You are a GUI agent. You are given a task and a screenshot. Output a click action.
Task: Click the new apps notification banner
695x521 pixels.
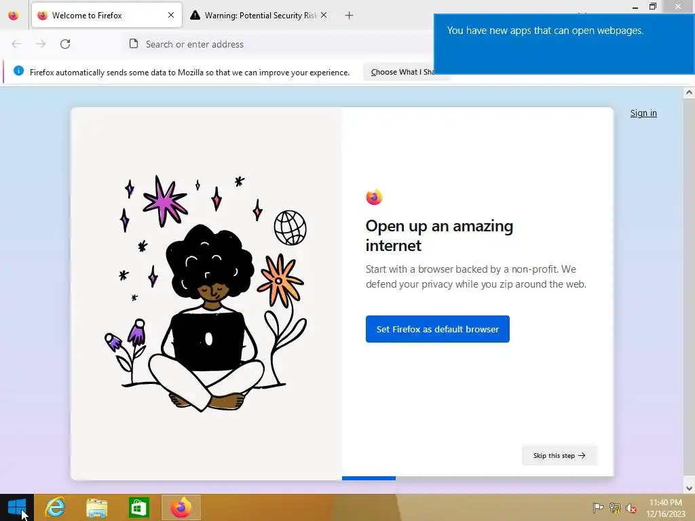(564, 43)
